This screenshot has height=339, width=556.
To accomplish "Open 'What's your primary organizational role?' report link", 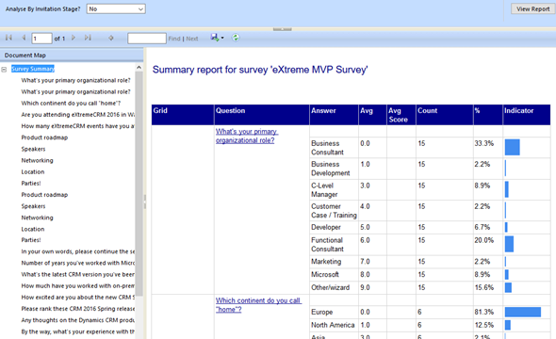I will click(x=247, y=136).
